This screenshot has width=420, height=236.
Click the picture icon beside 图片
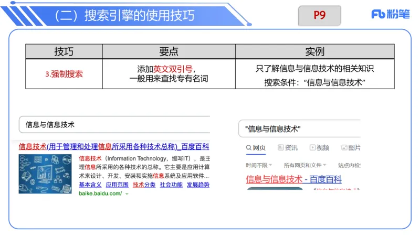344,148
